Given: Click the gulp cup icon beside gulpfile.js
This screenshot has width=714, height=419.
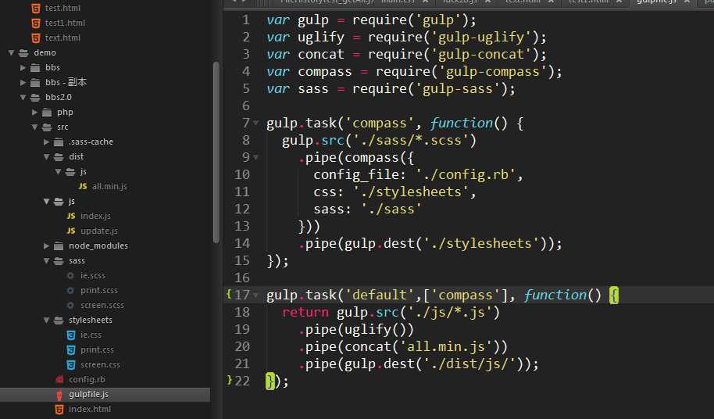Looking at the screenshot, I should [59, 395].
